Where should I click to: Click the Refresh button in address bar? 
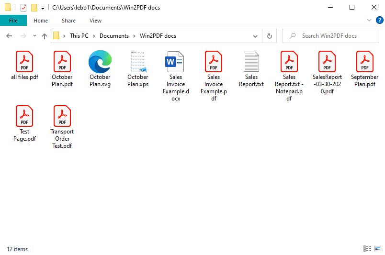tap(270, 36)
